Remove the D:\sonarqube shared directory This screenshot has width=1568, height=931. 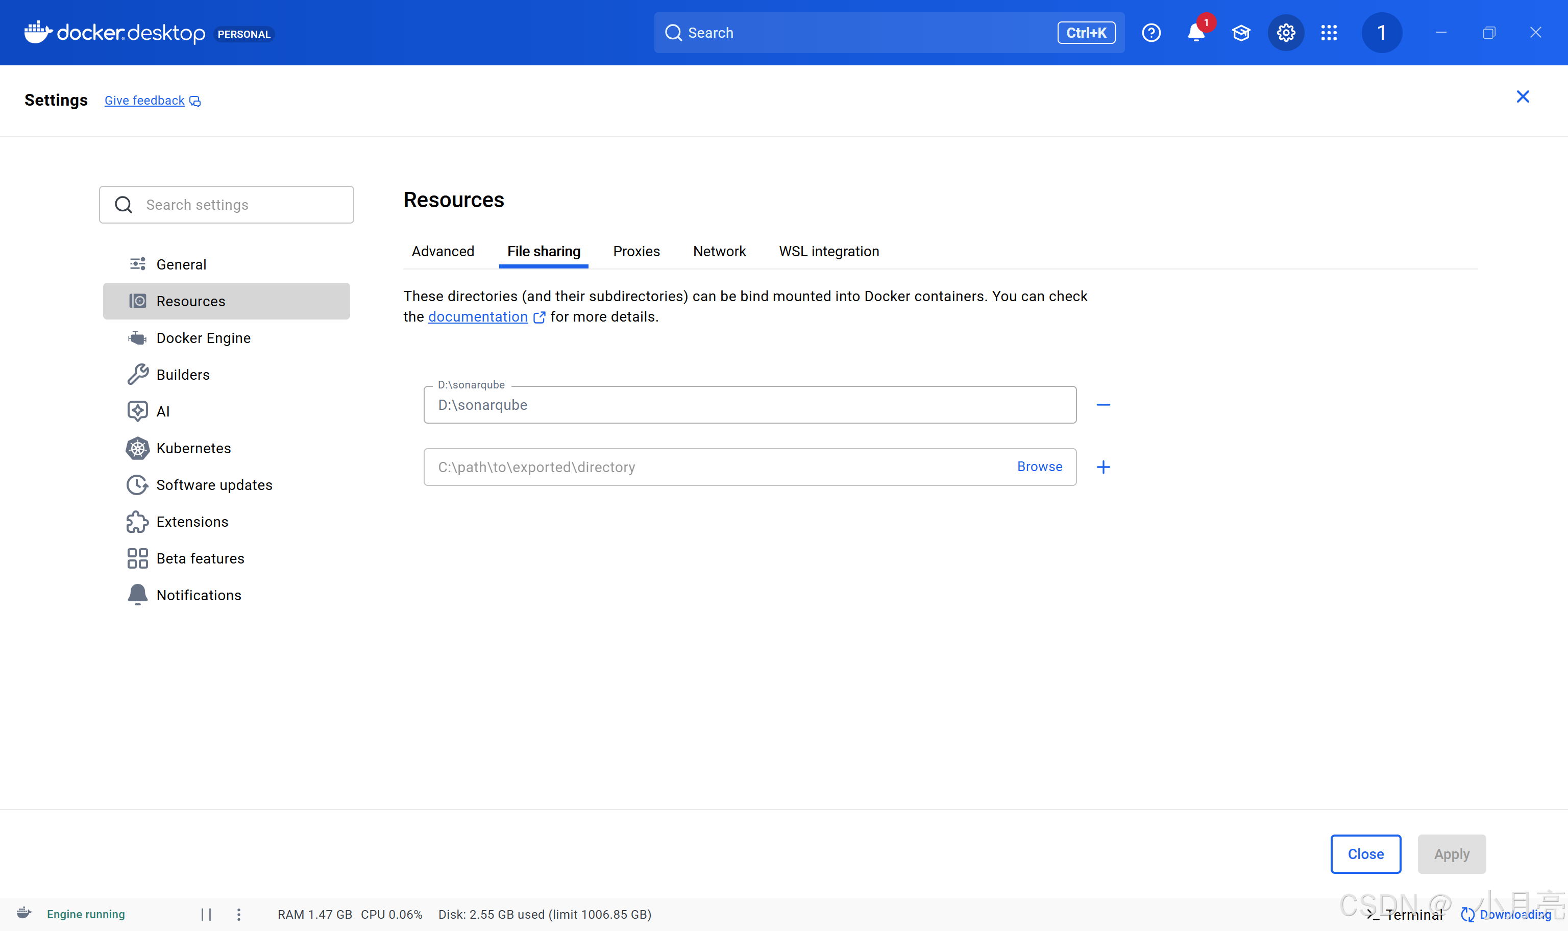coord(1103,405)
